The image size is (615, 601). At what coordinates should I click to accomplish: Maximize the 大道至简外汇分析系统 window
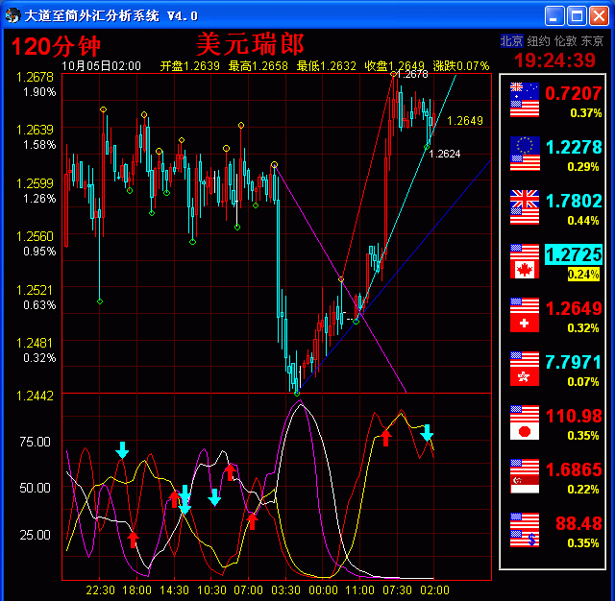[x=577, y=16]
